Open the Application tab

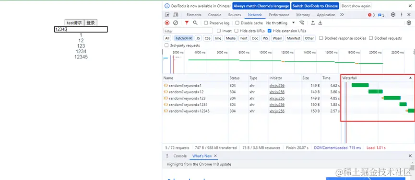point(326,15)
